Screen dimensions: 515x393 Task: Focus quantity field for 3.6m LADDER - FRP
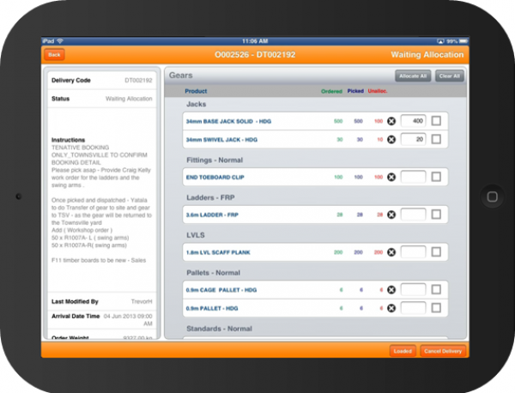(x=413, y=215)
